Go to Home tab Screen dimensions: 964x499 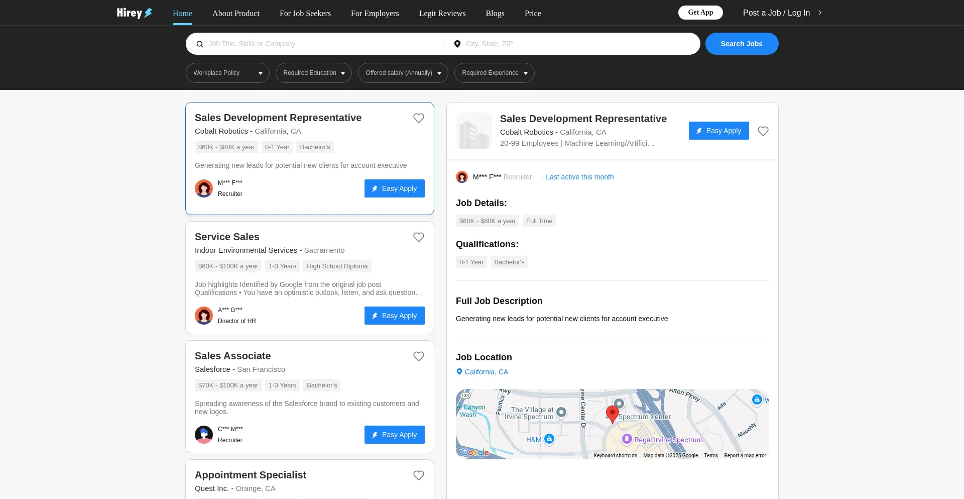pyautogui.click(x=182, y=14)
